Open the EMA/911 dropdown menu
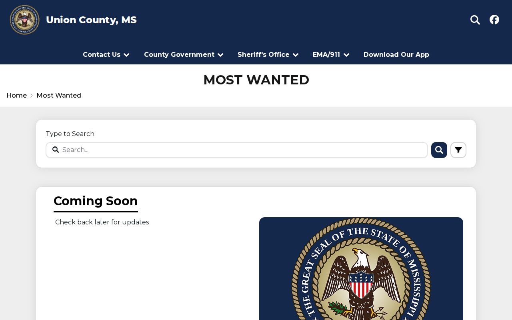This screenshot has height=320, width=512. click(x=331, y=55)
